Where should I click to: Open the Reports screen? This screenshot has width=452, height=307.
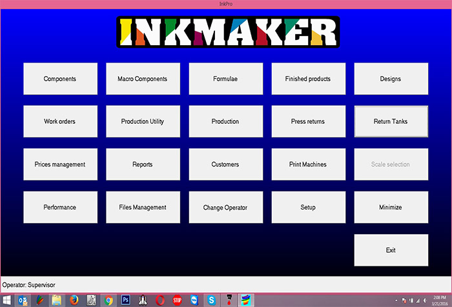point(143,164)
